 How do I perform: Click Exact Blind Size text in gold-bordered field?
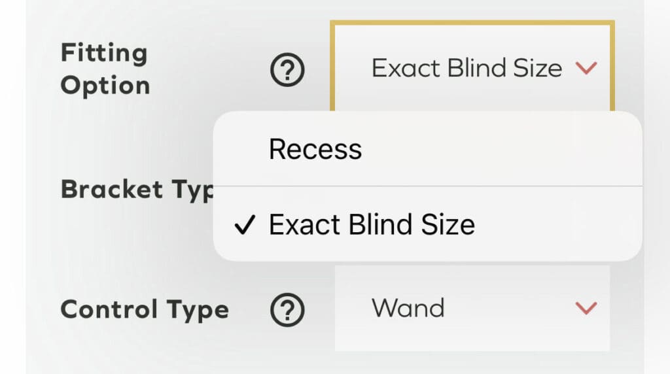point(467,68)
